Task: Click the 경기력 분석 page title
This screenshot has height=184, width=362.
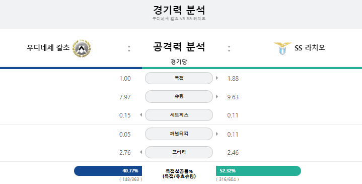Action: pos(179,10)
